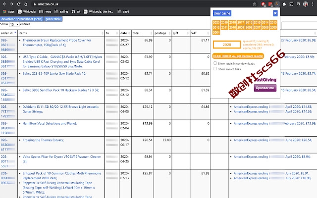Click the Sponsor me button

265,88
